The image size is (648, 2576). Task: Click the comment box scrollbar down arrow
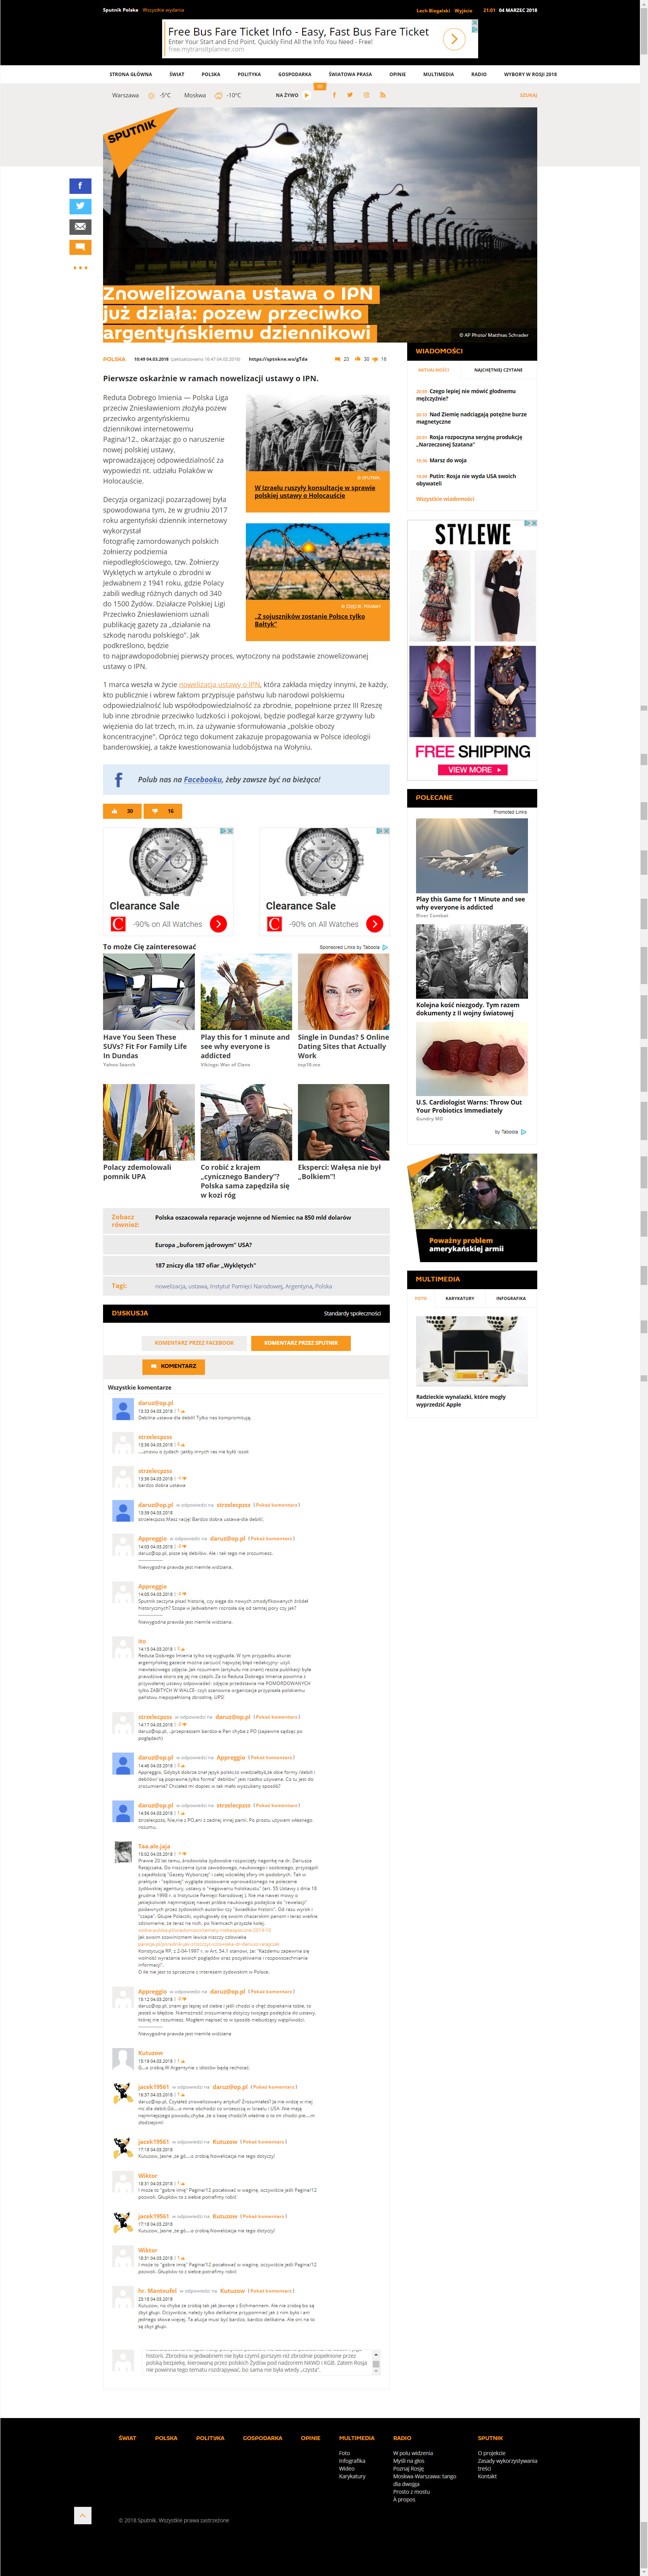coord(376,2371)
